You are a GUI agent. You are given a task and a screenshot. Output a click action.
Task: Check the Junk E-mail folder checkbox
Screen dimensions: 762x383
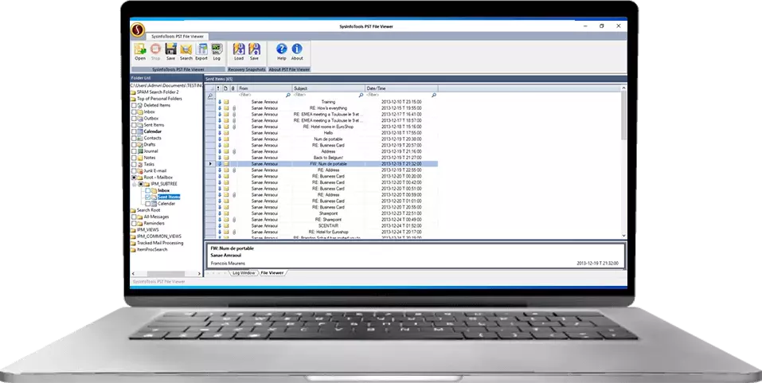coord(134,170)
